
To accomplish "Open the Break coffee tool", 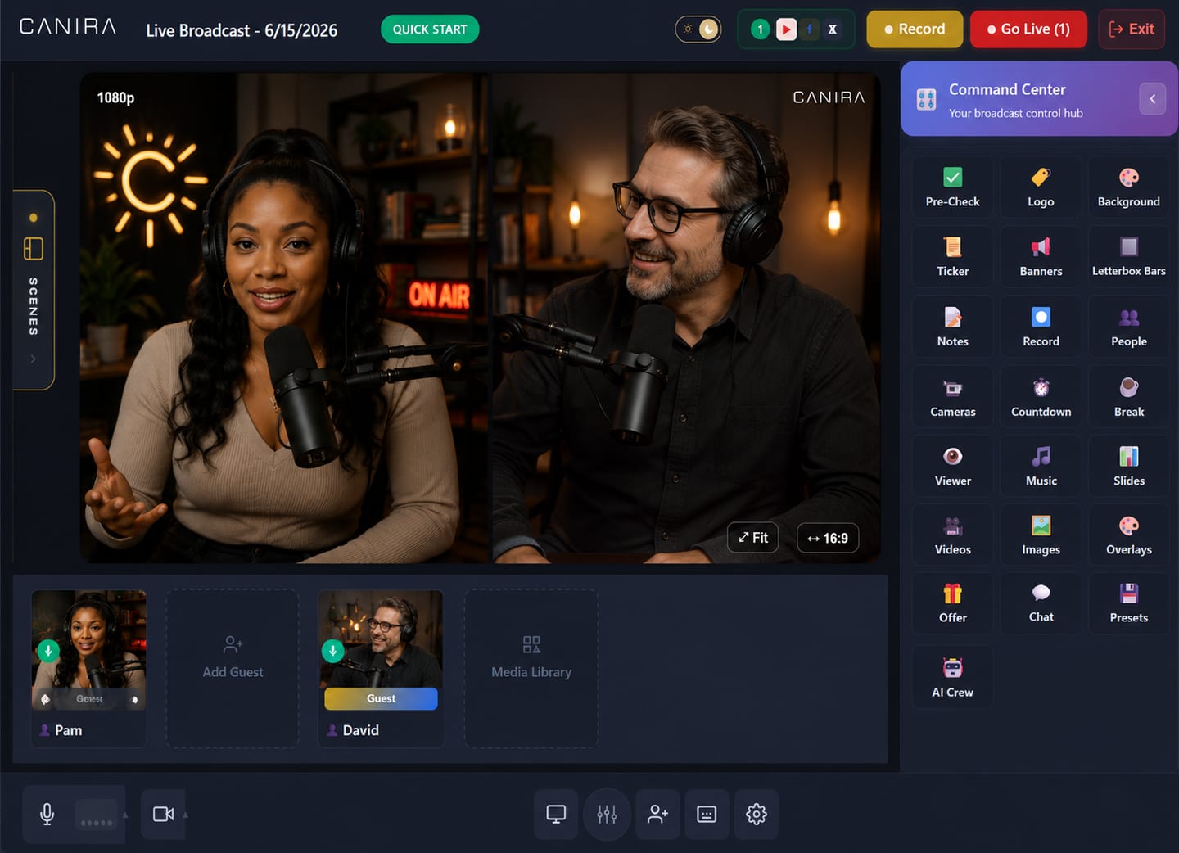I will [x=1128, y=397].
